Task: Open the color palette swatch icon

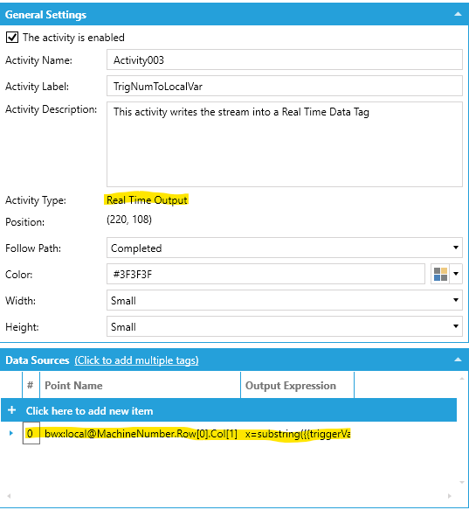Action: click(x=440, y=274)
